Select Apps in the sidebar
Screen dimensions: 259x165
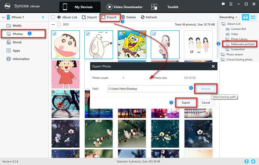pyautogui.click(x=16, y=51)
